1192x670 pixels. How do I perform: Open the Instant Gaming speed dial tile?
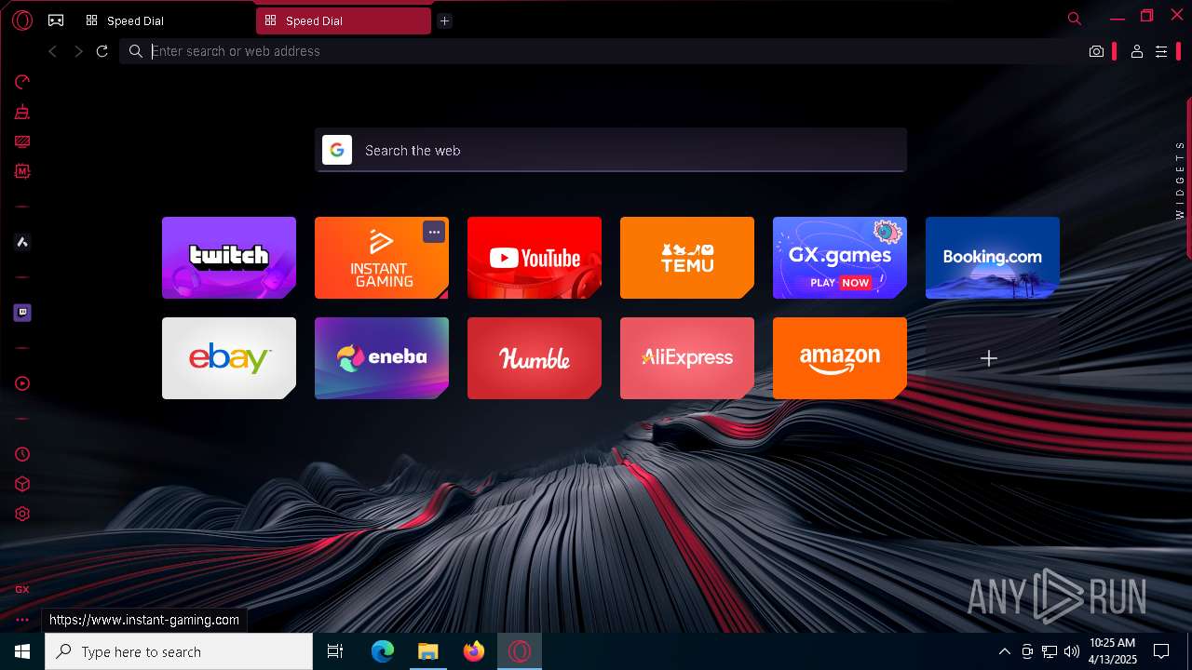click(382, 258)
